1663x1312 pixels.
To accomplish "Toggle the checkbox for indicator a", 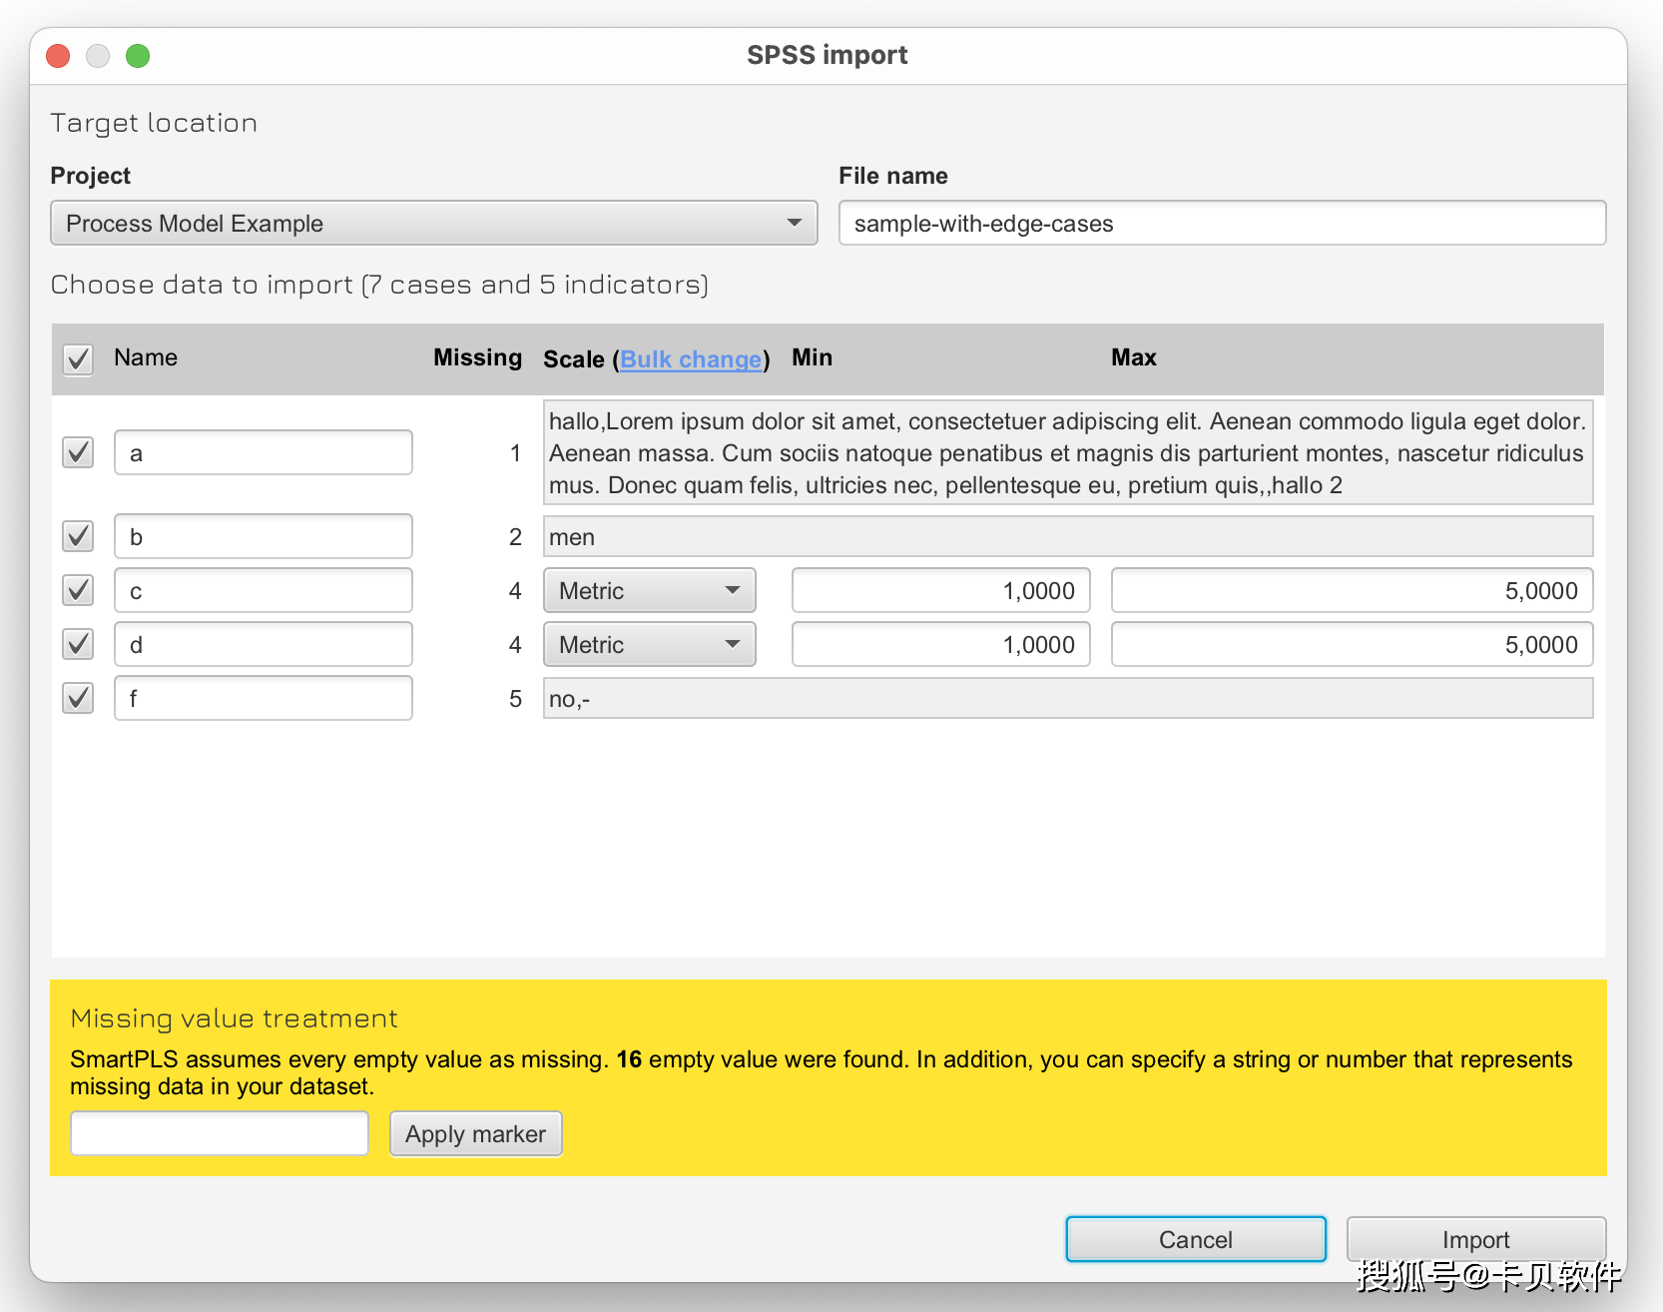I will (x=78, y=452).
